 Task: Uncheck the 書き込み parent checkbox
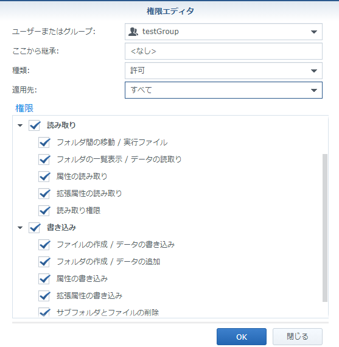34,228
